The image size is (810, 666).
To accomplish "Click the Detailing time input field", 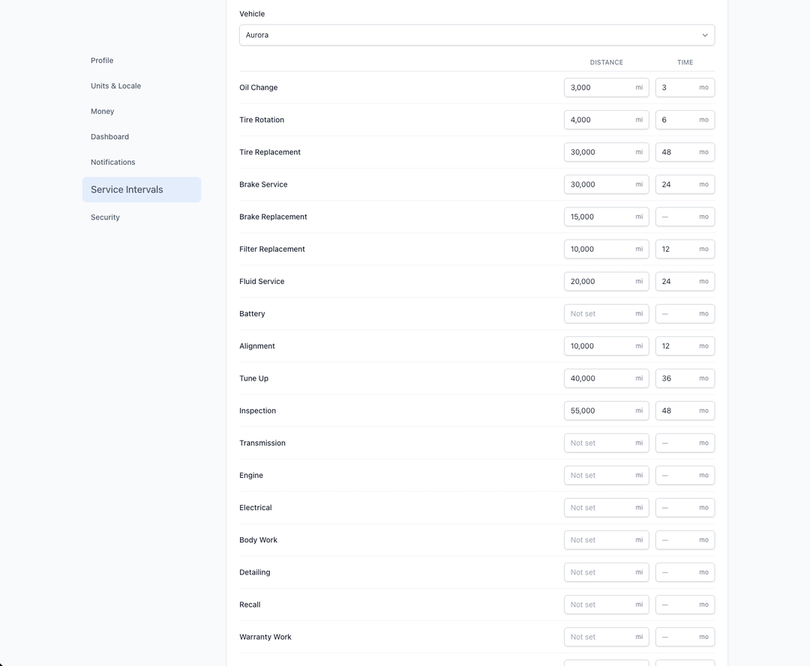I will point(677,572).
